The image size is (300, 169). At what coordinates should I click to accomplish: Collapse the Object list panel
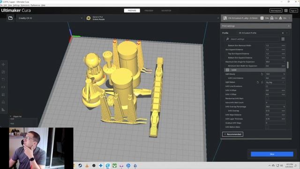click(10, 116)
